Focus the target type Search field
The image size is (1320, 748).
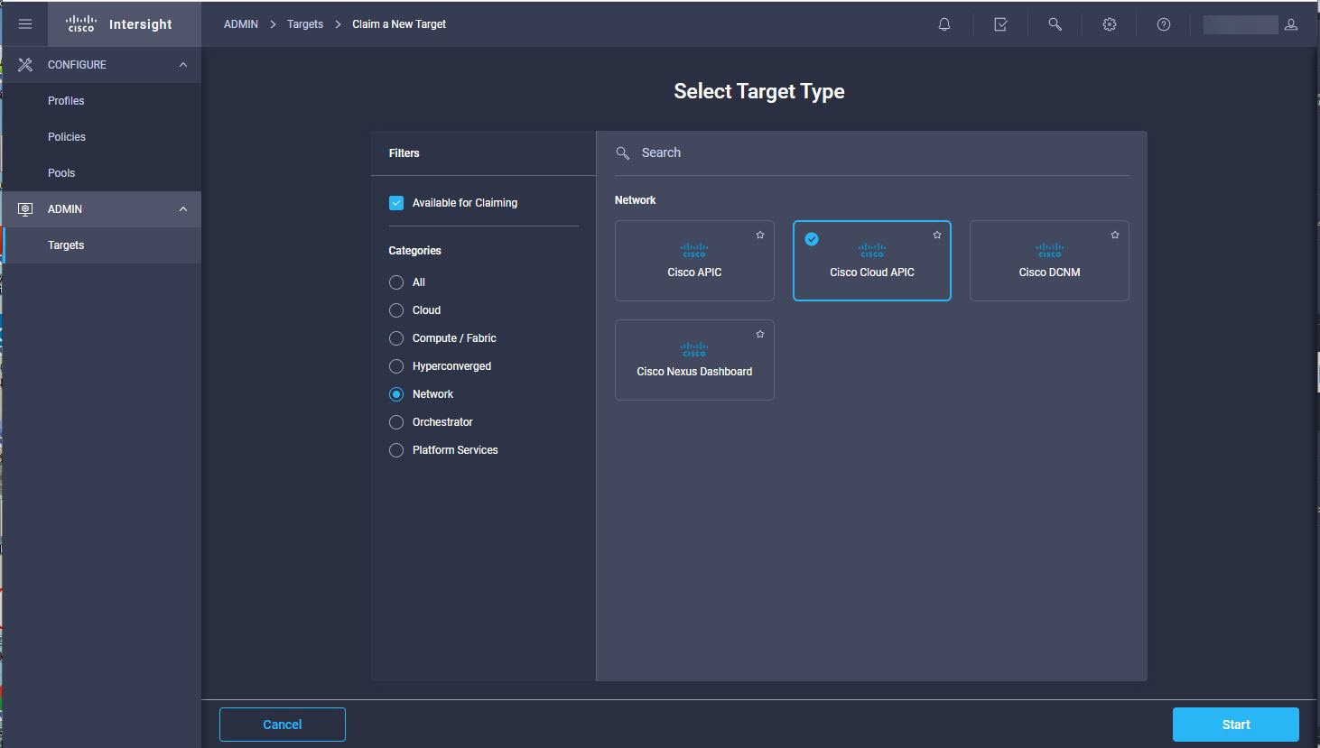pyautogui.click(x=872, y=153)
